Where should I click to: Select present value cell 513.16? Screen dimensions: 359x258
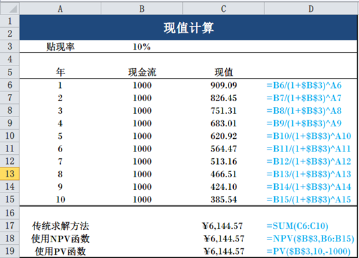tap(224, 161)
